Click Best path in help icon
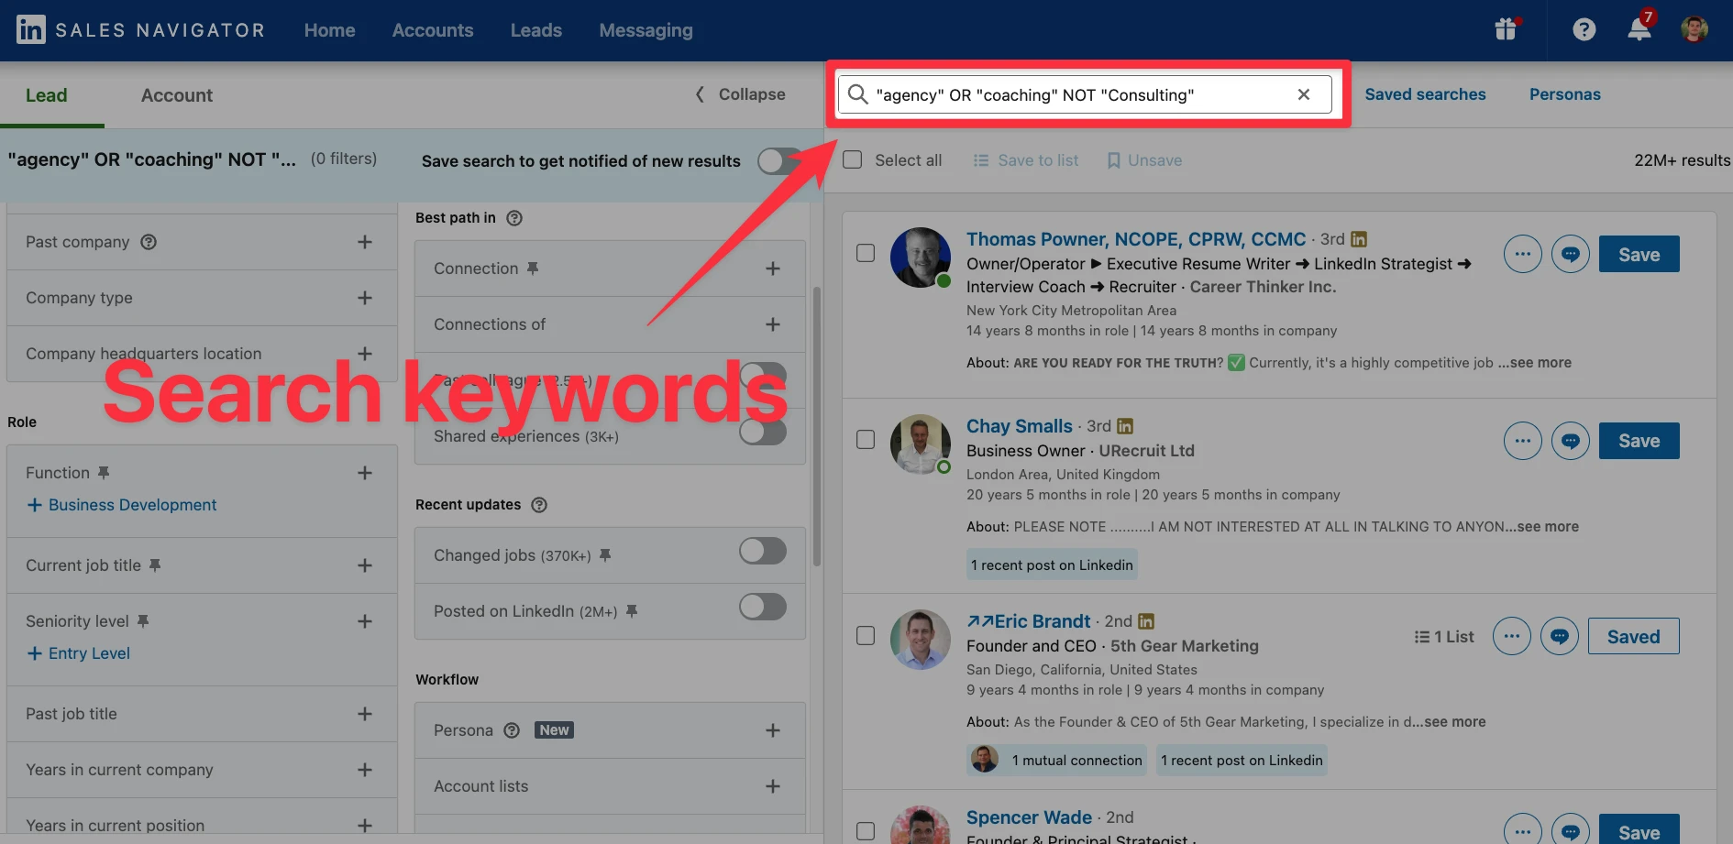Viewport: 1733px width, 844px height. (514, 218)
